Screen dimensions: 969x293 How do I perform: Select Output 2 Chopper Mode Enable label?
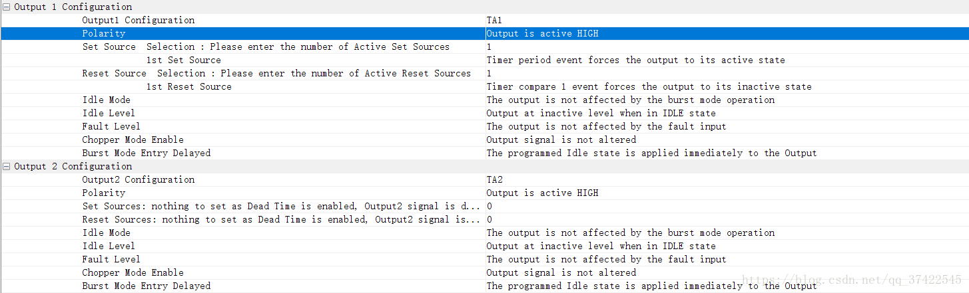(133, 272)
